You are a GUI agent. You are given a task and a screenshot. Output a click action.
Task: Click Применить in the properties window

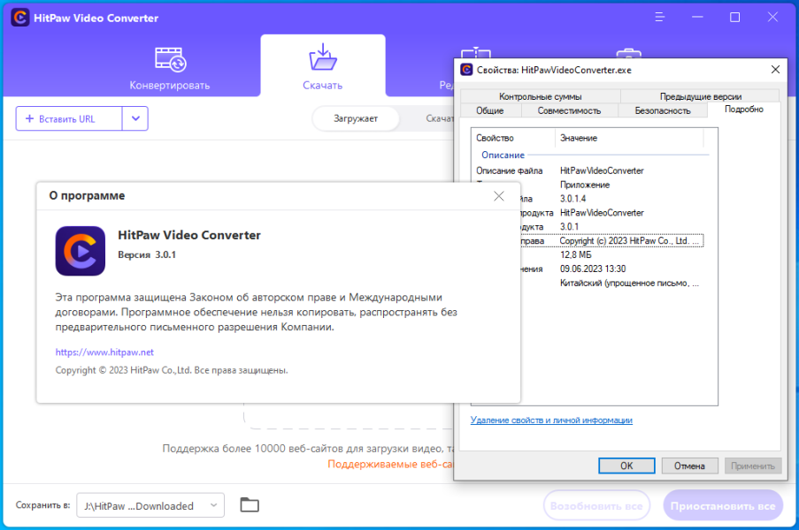click(x=753, y=466)
